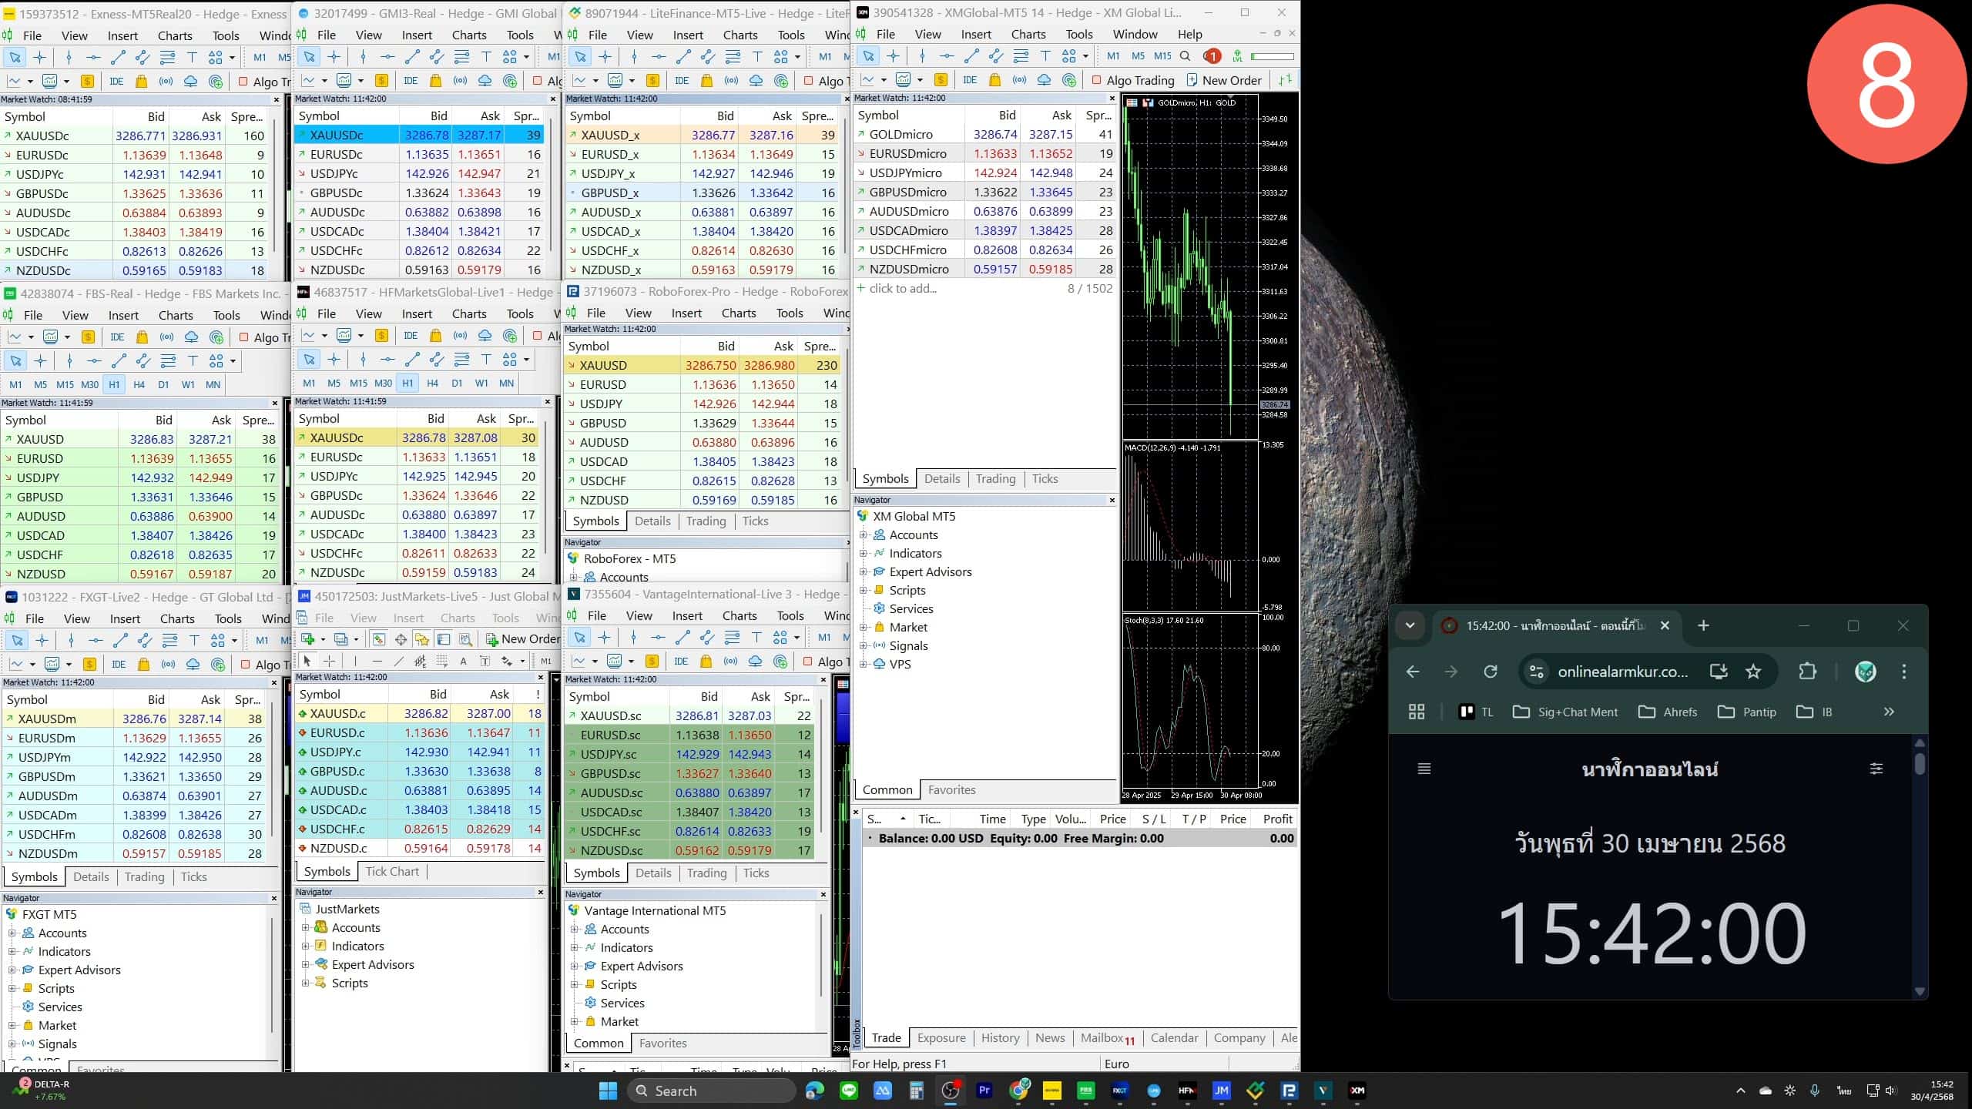
Task: Select trendline tool in XMGlobal toolbar
Action: click(971, 56)
